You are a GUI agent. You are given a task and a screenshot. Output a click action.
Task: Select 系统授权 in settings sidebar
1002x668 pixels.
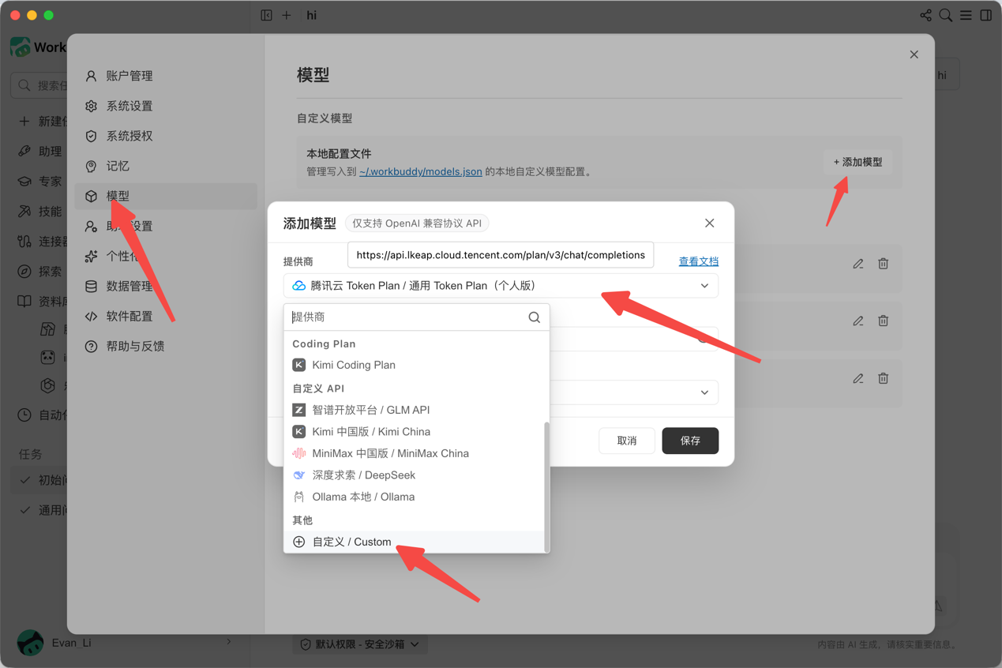pos(166,136)
